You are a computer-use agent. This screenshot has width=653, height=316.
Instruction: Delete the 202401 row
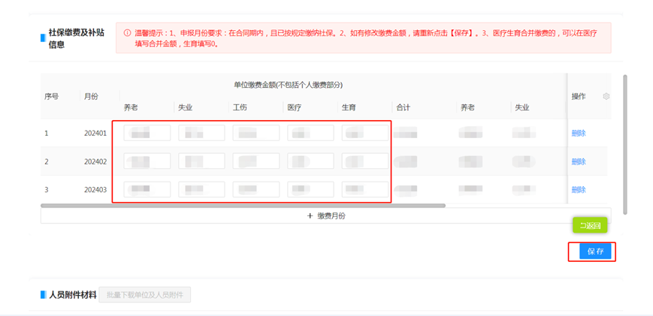[579, 134]
